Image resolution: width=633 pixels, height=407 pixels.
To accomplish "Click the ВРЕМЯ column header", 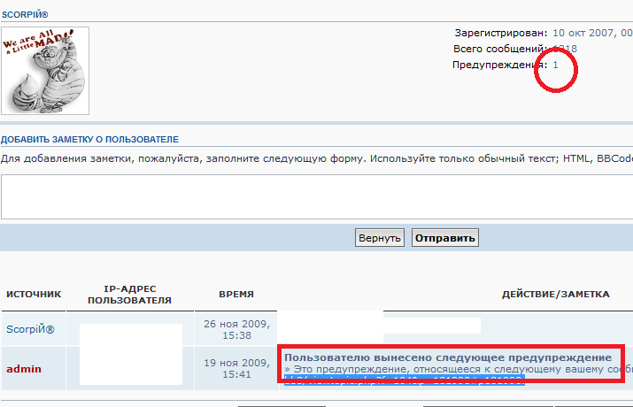I will coord(236,294).
